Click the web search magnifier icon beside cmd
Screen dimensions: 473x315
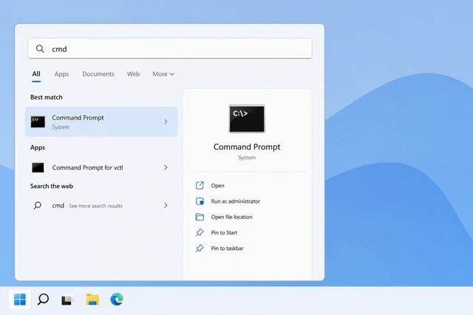[38, 205]
